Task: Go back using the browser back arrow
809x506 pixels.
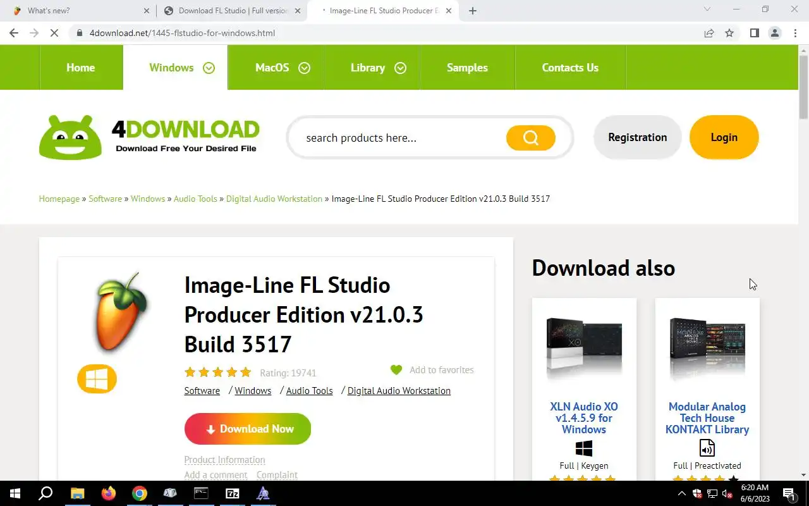Action: [x=14, y=33]
